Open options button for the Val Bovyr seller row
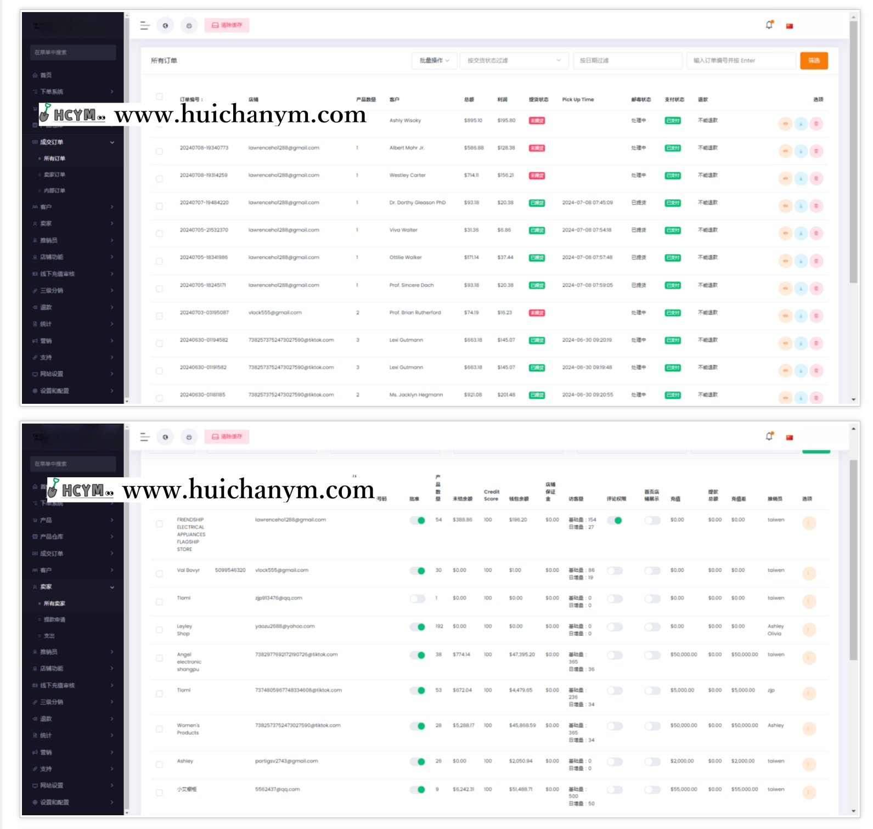 click(809, 573)
